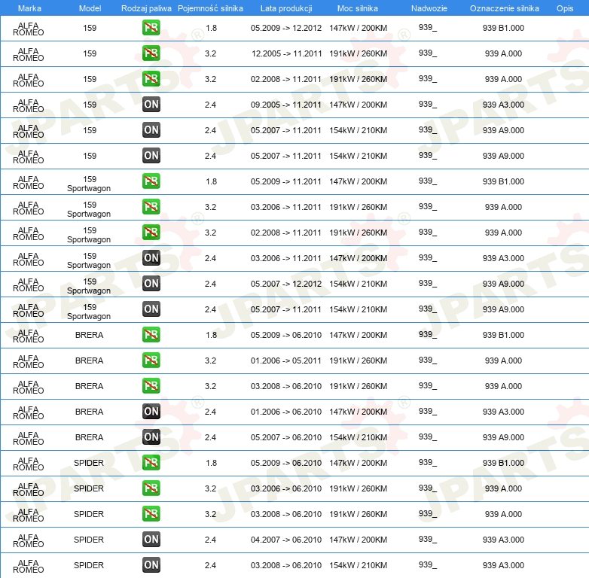Click petrol icon in SPIDER 1.8 row
The height and width of the screenshot is (578, 589).
(151, 462)
